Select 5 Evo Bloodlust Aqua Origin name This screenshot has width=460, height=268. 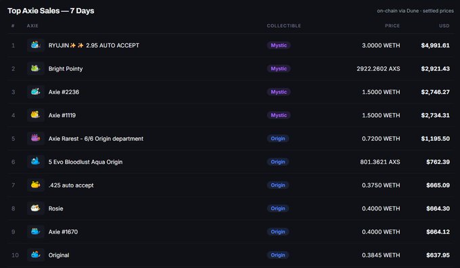click(85, 162)
